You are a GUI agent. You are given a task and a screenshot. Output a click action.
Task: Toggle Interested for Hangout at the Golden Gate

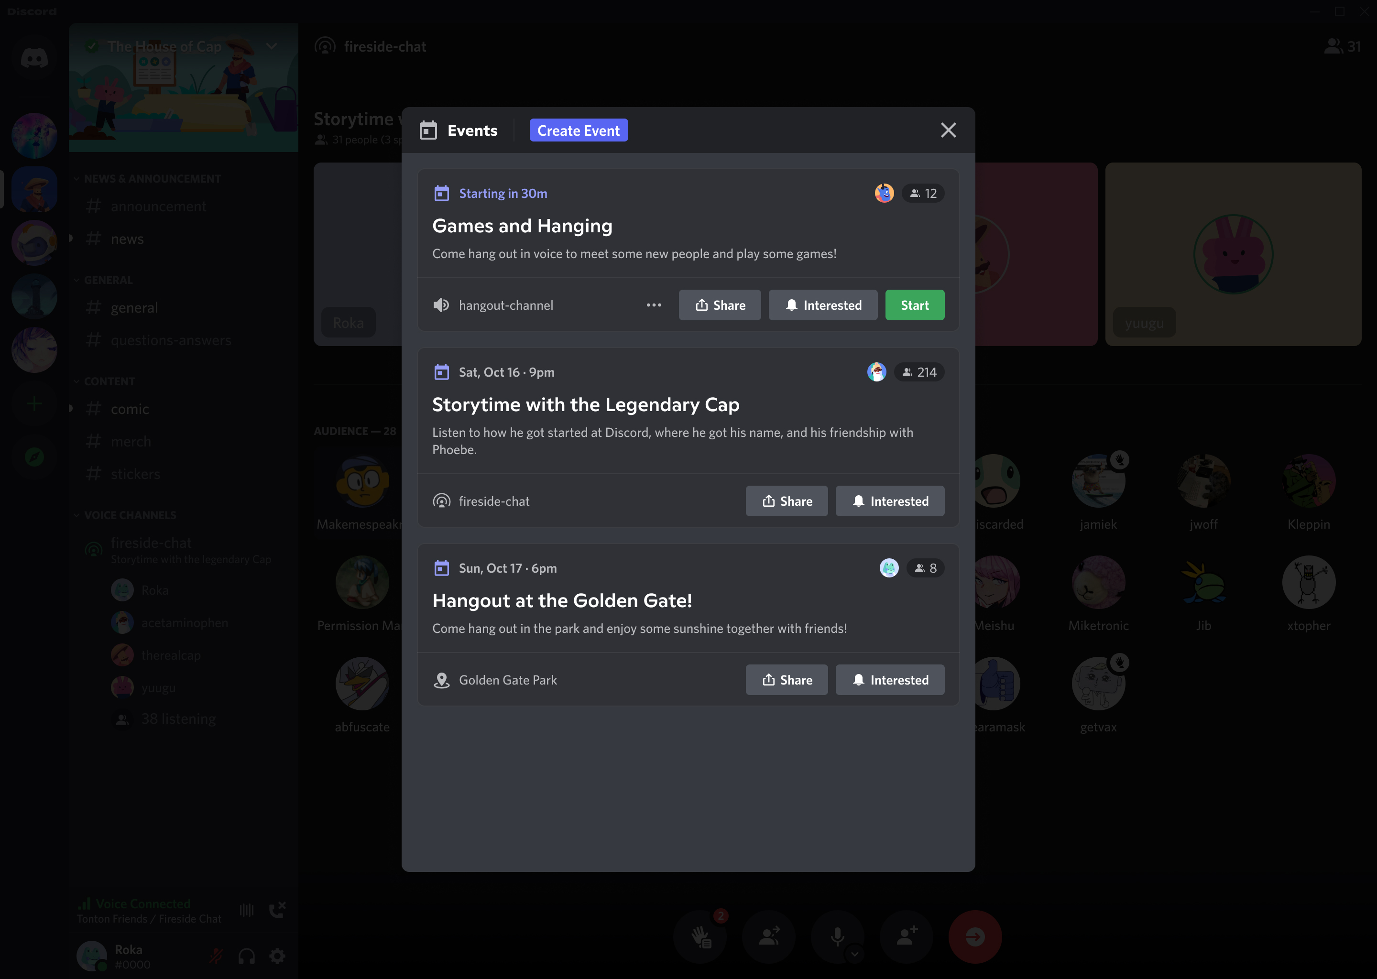coord(889,680)
